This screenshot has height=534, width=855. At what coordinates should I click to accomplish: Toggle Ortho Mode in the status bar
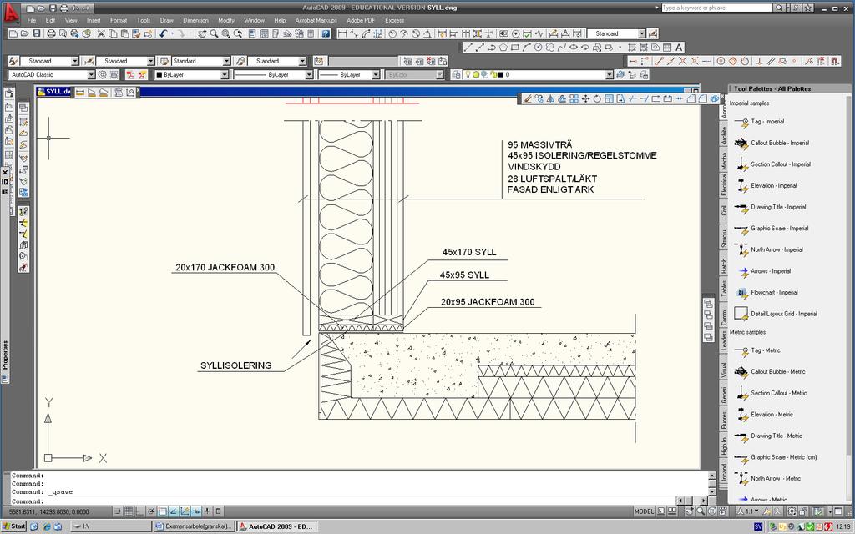[139, 511]
